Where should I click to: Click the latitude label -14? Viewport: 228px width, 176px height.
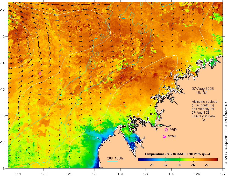pyautogui.click(x=3, y=63)
